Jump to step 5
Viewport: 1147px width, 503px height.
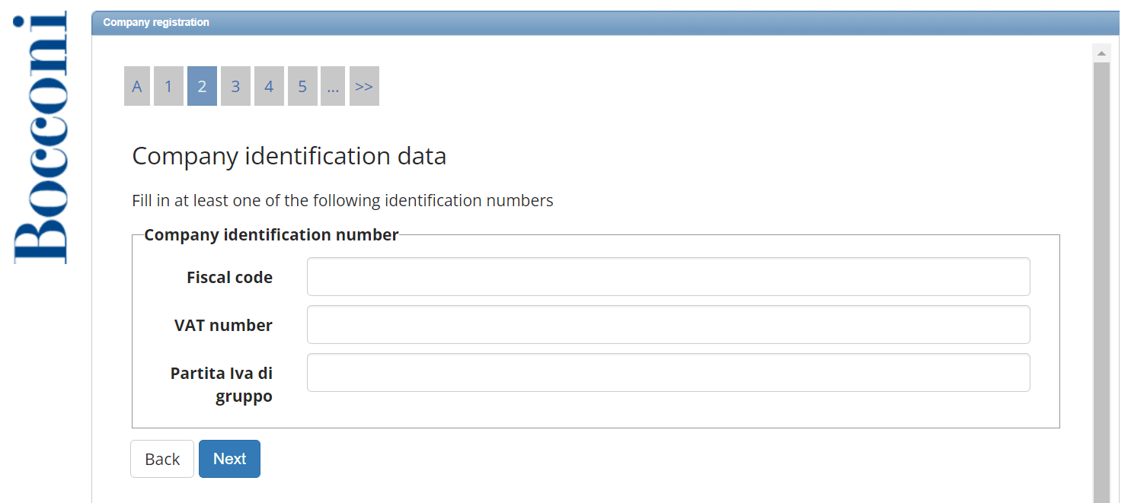[x=302, y=85]
